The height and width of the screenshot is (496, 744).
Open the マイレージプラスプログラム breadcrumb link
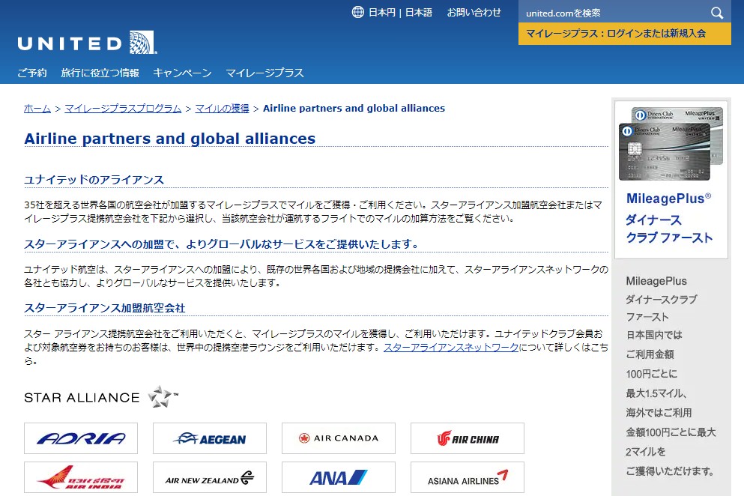click(x=123, y=108)
